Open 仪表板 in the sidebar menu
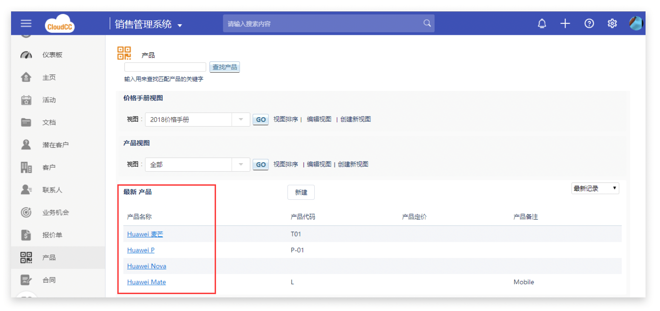 click(x=52, y=55)
